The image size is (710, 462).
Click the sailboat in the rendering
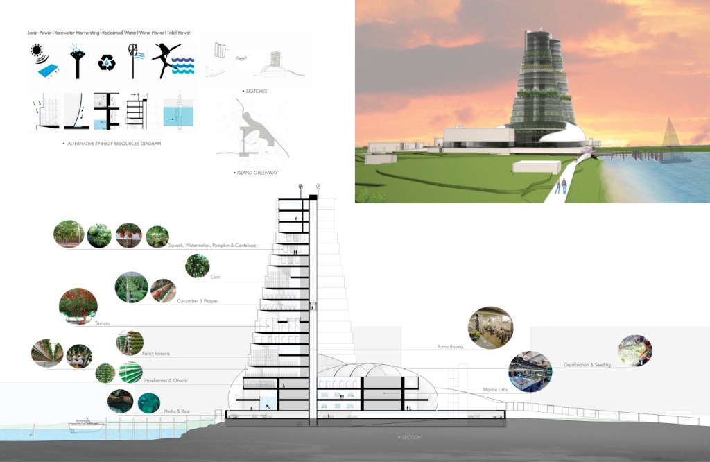[x=673, y=141]
